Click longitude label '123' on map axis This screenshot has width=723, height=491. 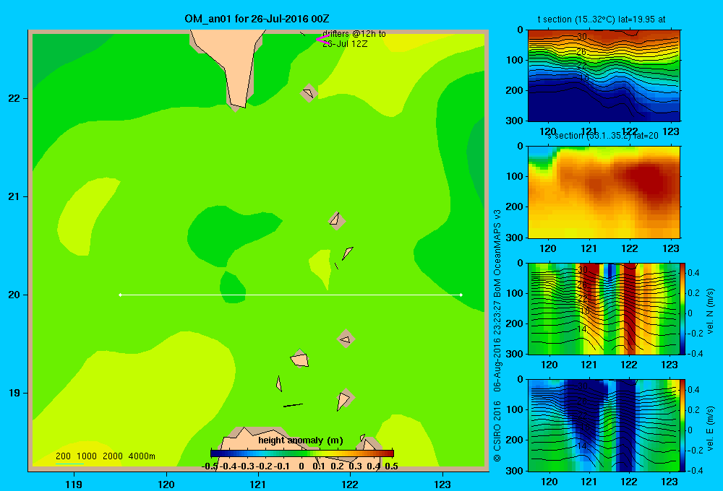[x=442, y=484]
